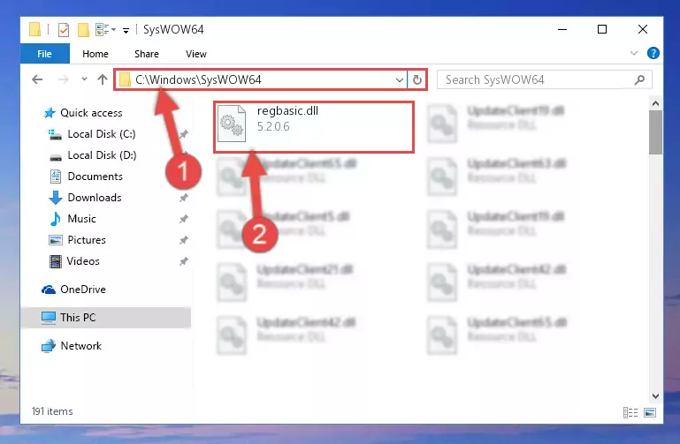The width and height of the screenshot is (680, 444).
Task: Click the scrollbar down arrow
Action: tap(655, 395)
